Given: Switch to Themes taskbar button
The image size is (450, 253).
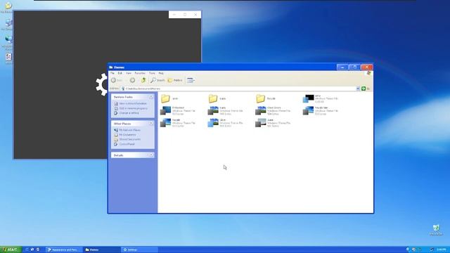Looking at the screenshot, I should (x=101, y=249).
